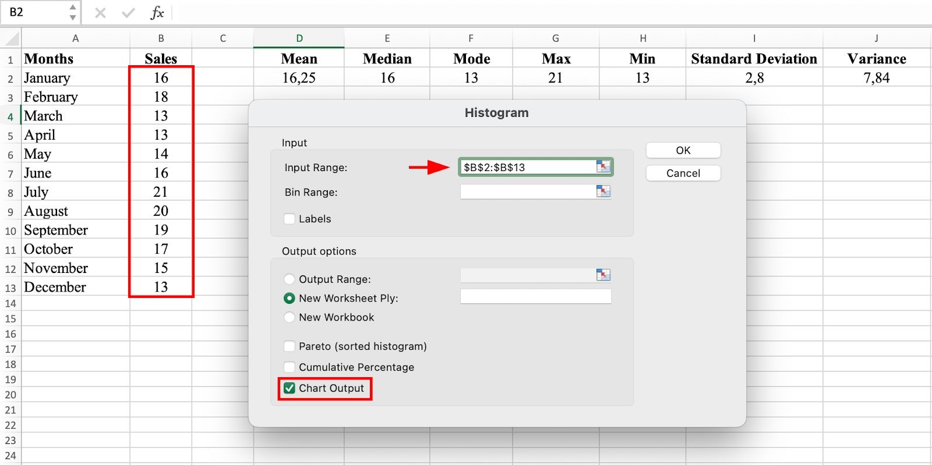Select column A header
932x465 pixels.
coord(75,38)
